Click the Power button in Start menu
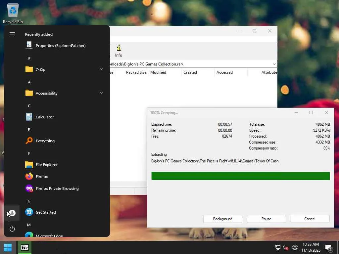339x254 pixels. [12, 229]
